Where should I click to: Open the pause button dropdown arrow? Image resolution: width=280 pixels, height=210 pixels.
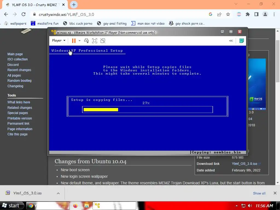(80, 41)
